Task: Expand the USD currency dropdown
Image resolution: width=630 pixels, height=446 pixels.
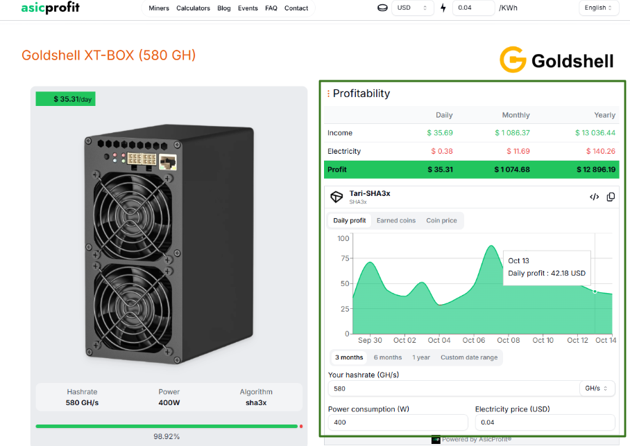Action: click(x=413, y=8)
